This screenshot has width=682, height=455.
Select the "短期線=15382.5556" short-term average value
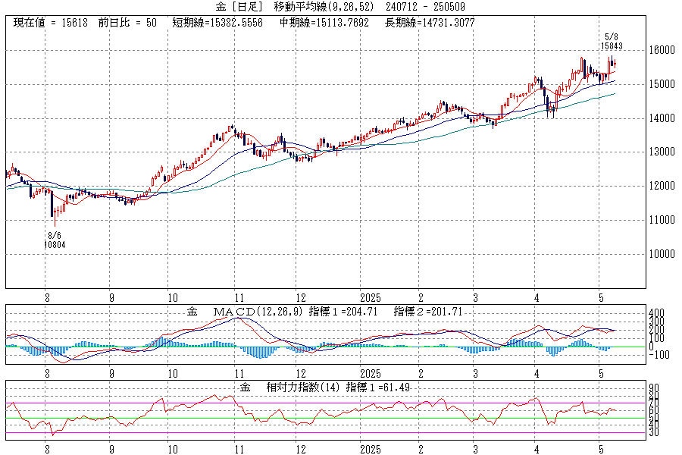pos(217,23)
